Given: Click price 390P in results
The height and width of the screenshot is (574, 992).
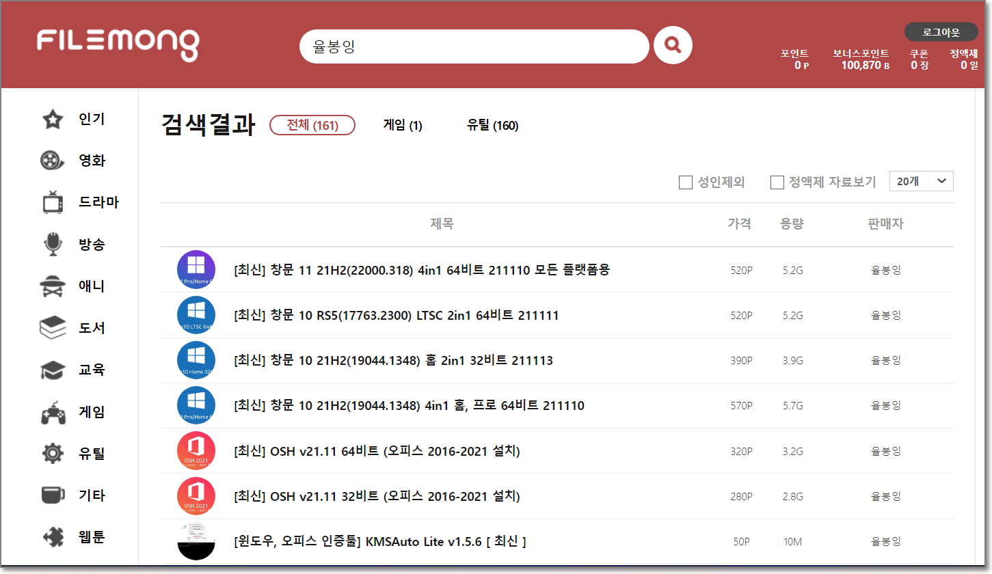Looking at the screenshot, I should tap(741, 360).
